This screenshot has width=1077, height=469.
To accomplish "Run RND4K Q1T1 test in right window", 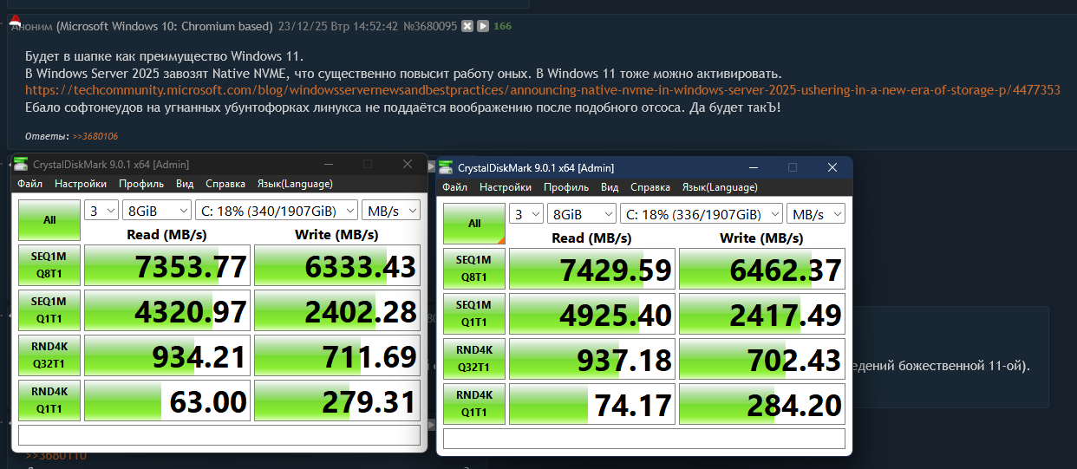I will pyautogui.click(x=474, y=404).
